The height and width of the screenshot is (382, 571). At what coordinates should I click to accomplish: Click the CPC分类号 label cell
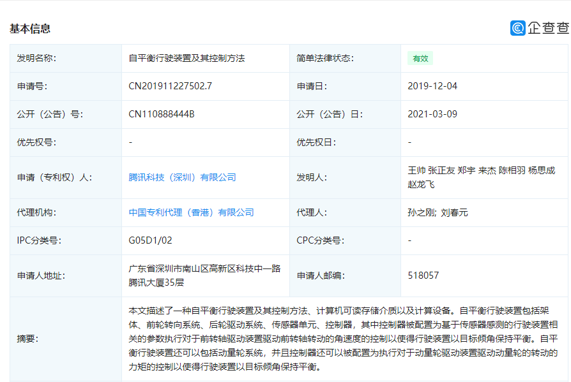pos(346,240)
